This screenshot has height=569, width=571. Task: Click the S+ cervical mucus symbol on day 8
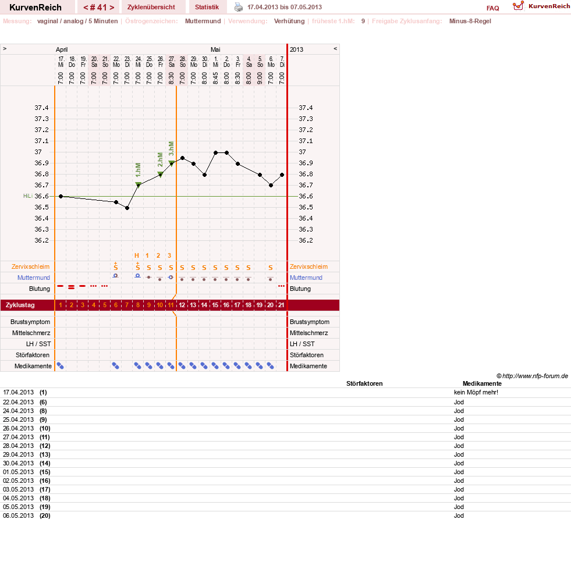137,266
